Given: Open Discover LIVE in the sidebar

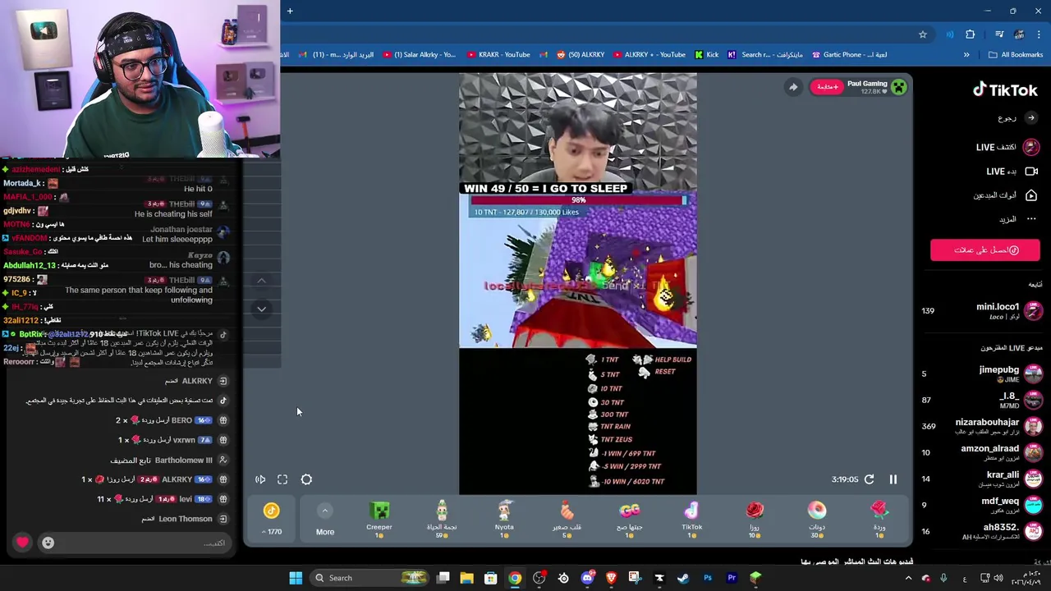Looking at the screenshot, I should (1007, 147).
